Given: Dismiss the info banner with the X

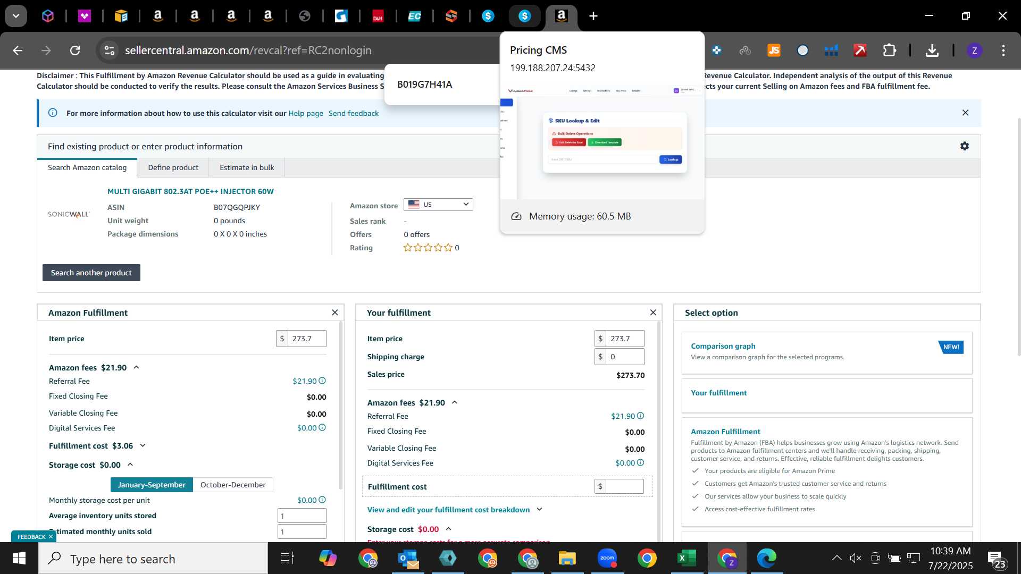Looking at the screenshot, I should (965, 113).
